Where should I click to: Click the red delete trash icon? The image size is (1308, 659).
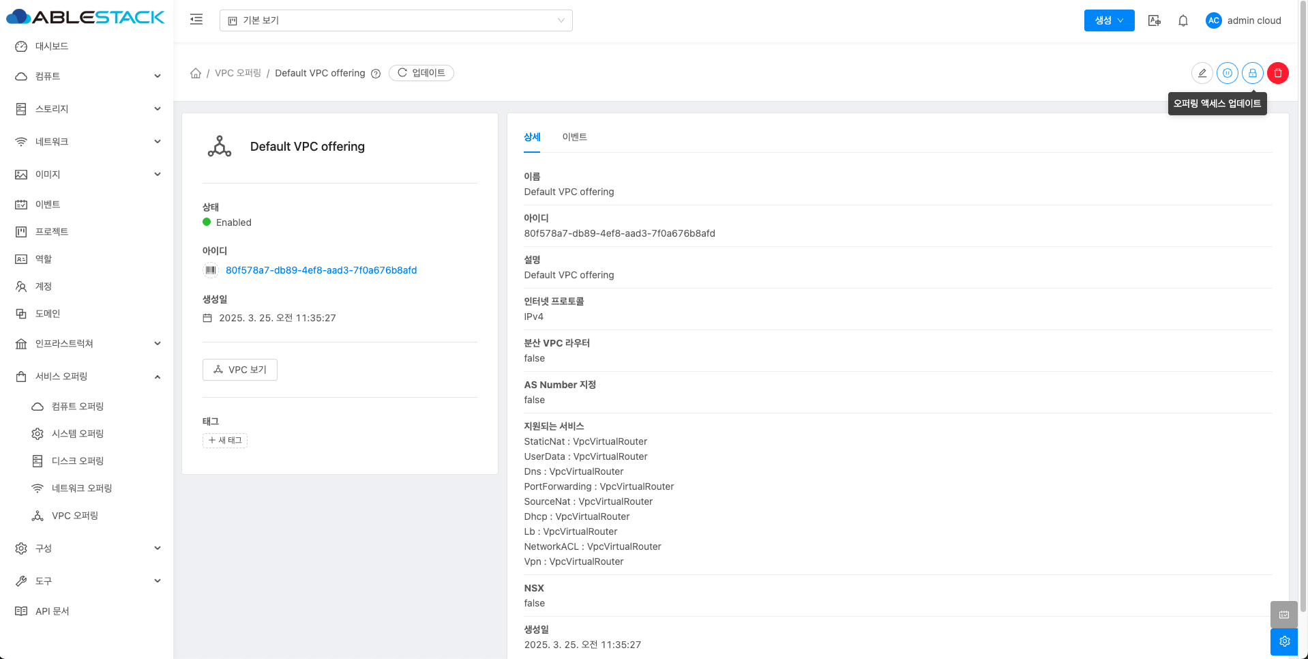1277,73
